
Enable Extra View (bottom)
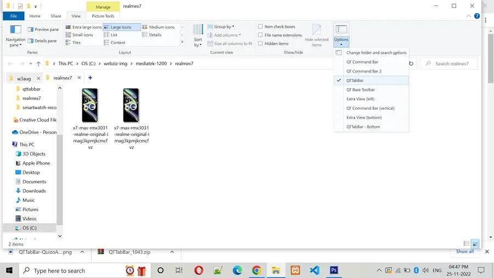(x=372, y=117)
